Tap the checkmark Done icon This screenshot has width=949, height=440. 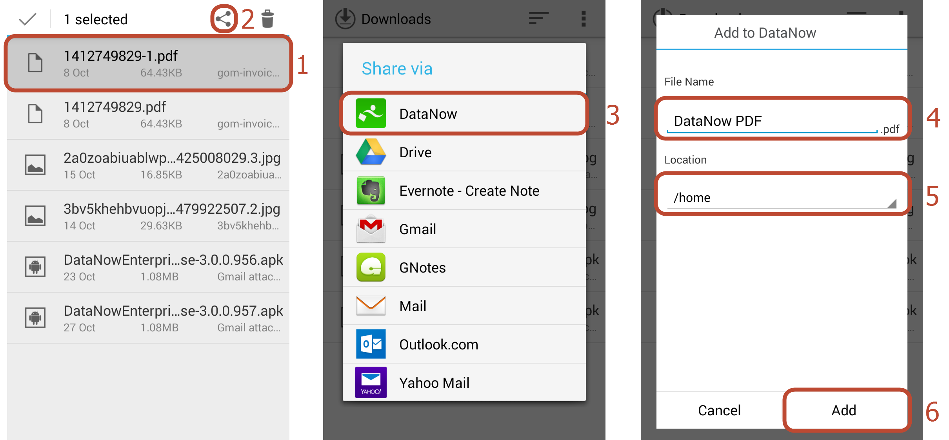point(27,19)
